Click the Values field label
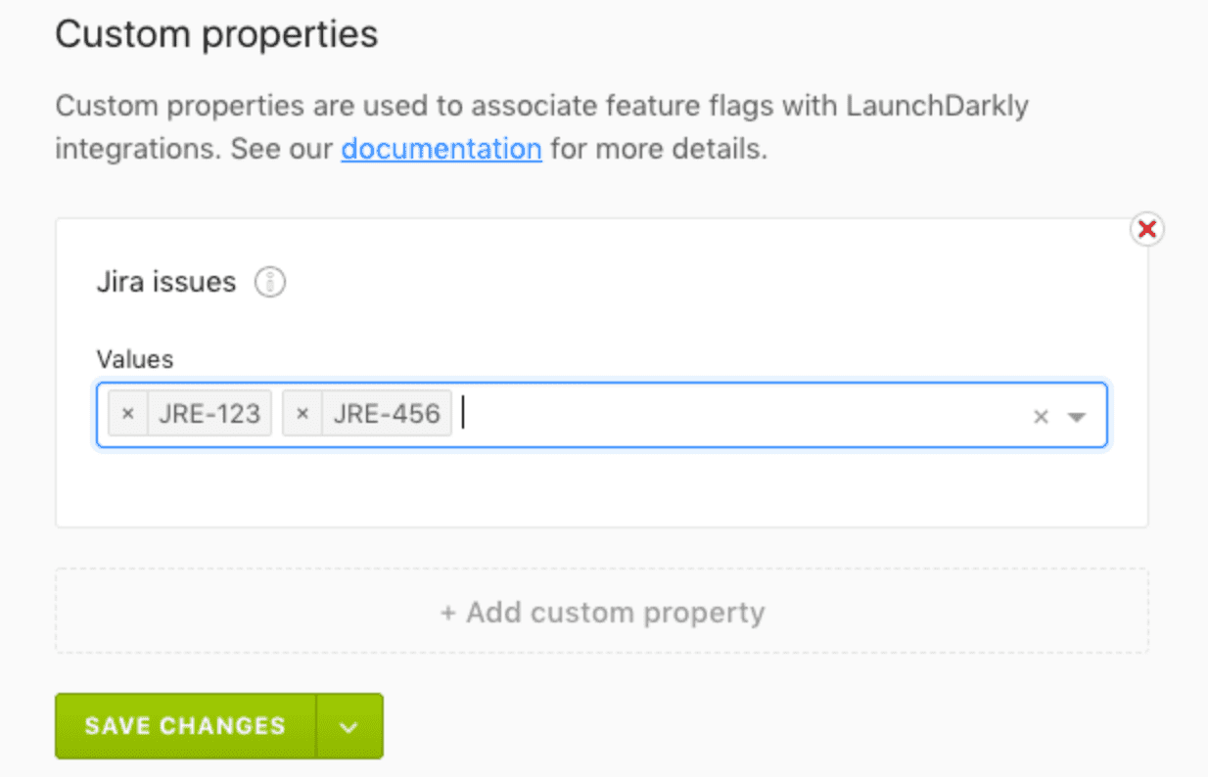Screen dimensions: 1208x777 [135, 358]
